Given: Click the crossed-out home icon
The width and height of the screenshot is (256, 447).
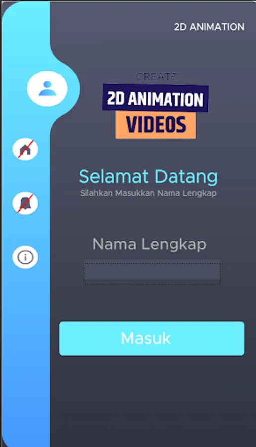Looking at the screenshot, I should [x=25, y=149].
